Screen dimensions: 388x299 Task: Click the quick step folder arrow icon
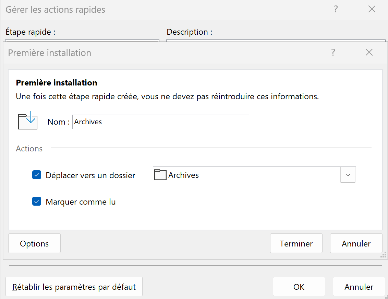click(28, 120)
